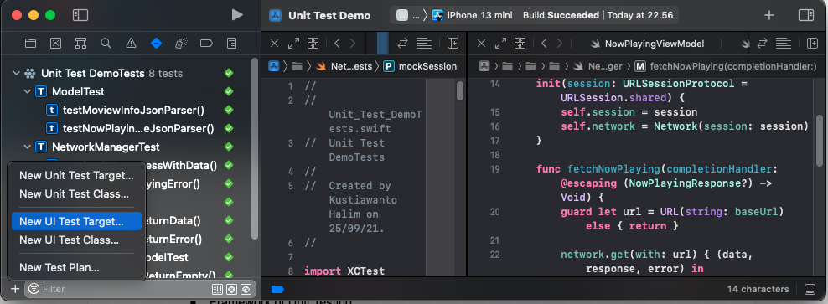Add an editor pane from right editor
This screenshot has width=828, height=304.
813,44
